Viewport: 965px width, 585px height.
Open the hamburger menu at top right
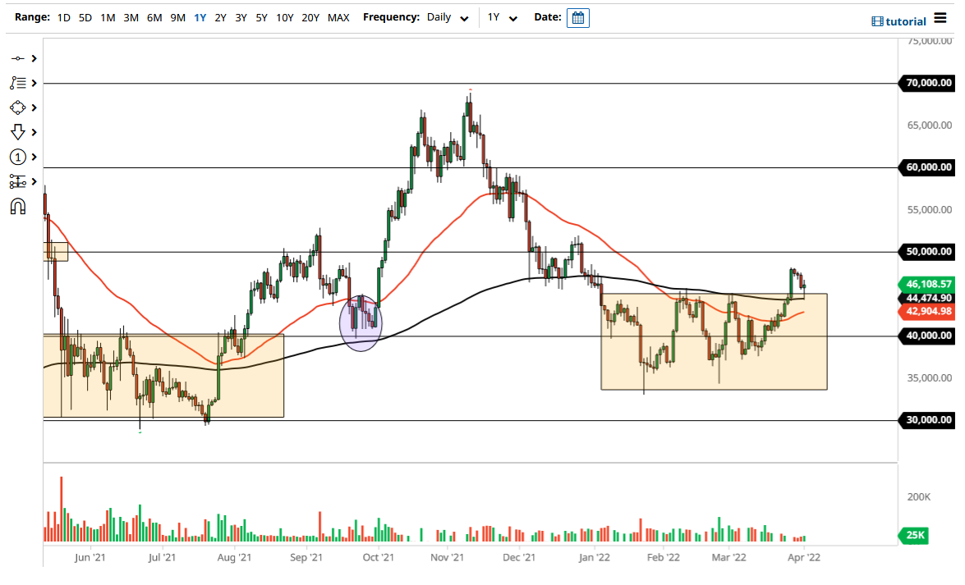click(940, 18)
